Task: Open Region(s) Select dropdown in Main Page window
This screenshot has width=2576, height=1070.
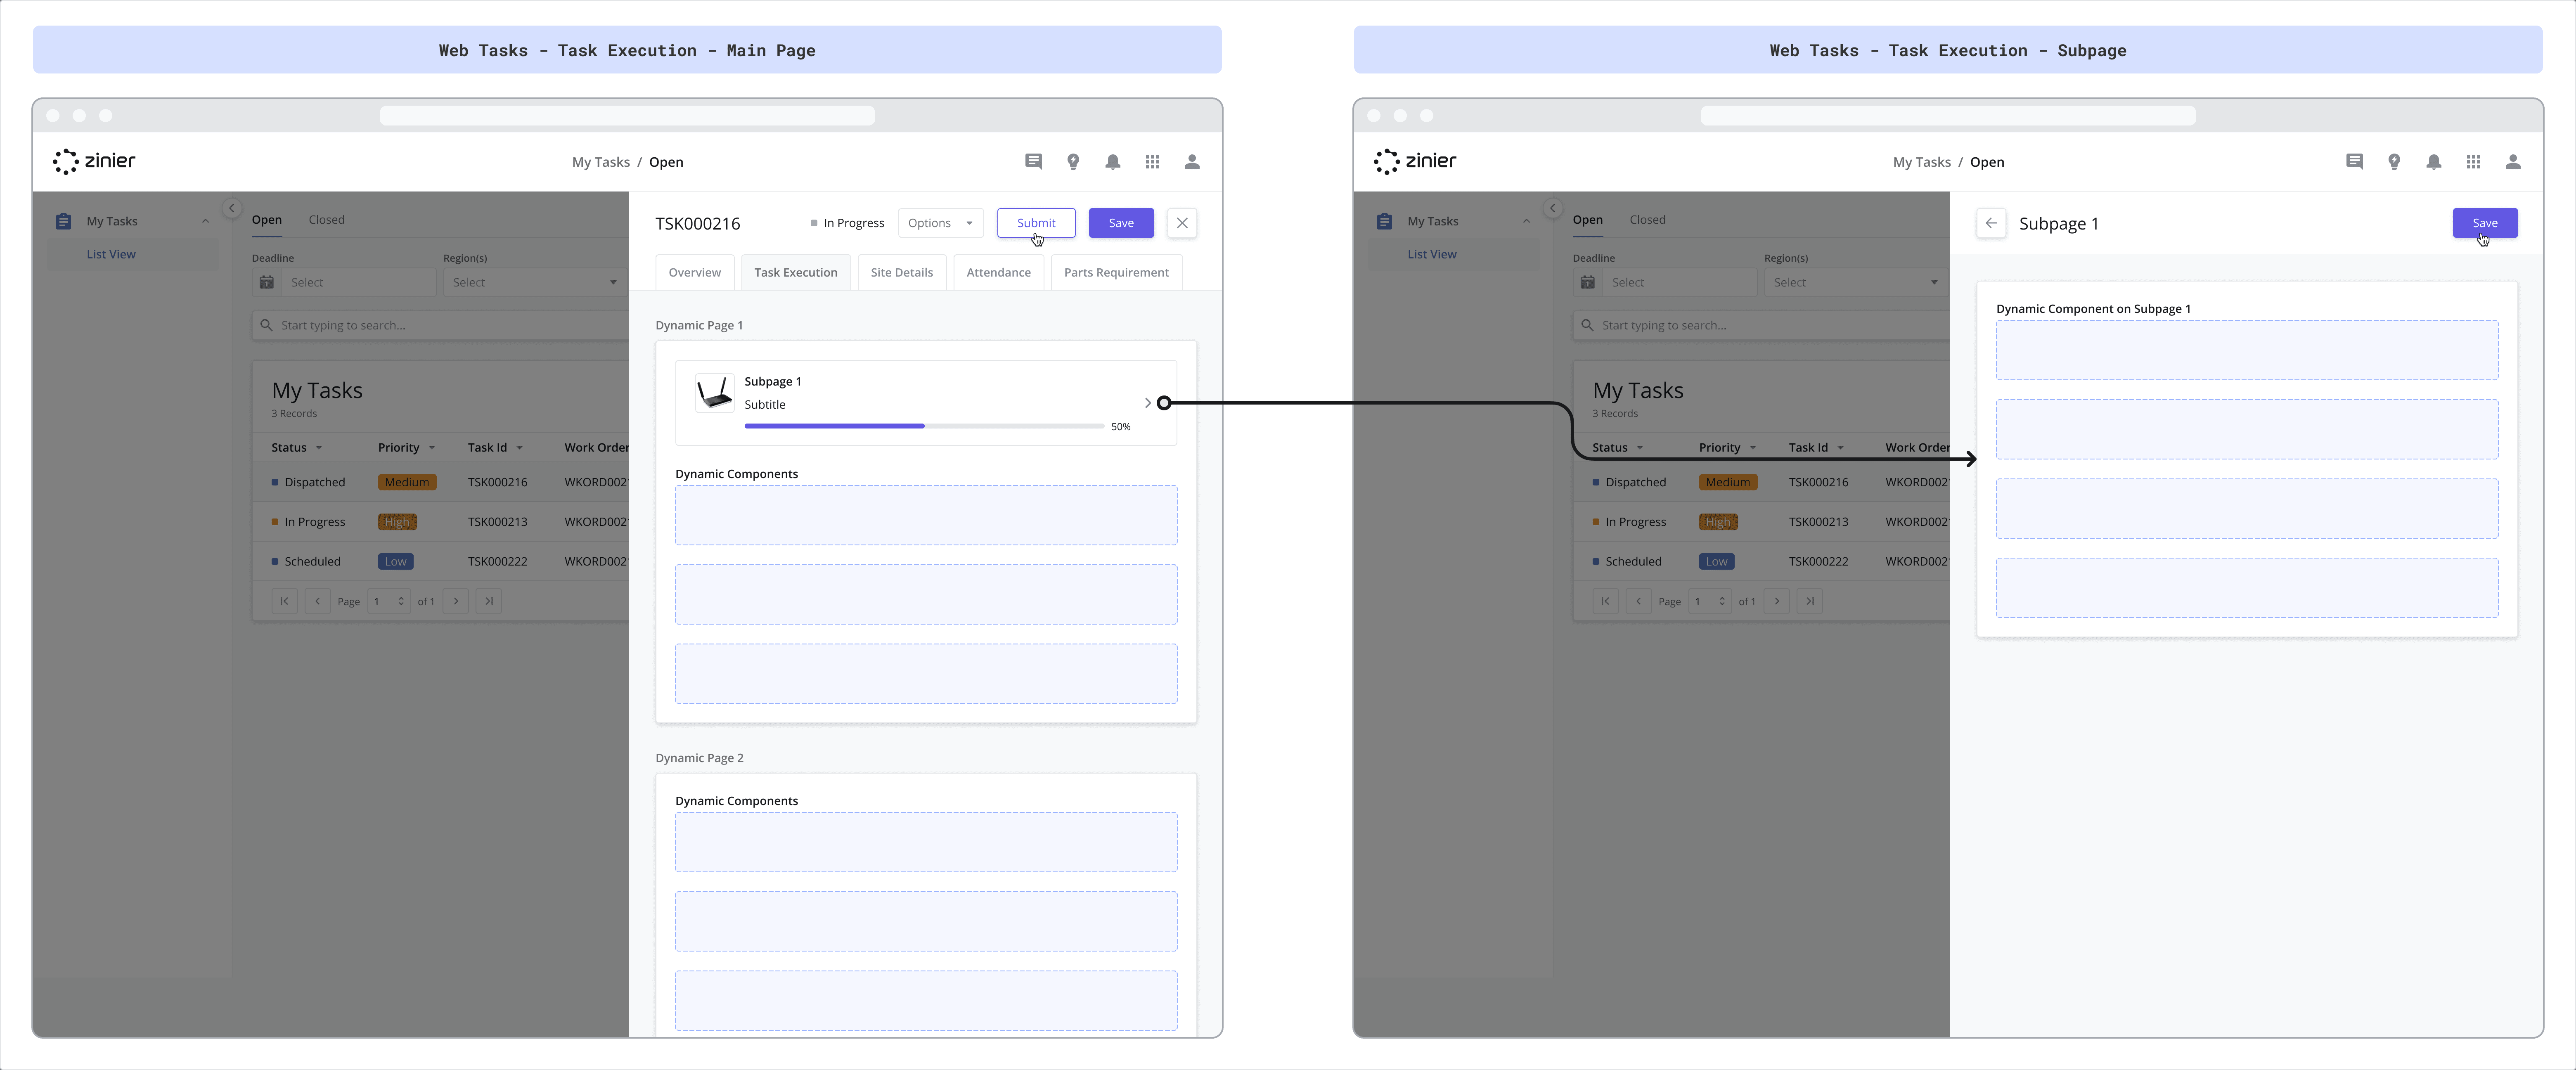Action: coord(535,282)
